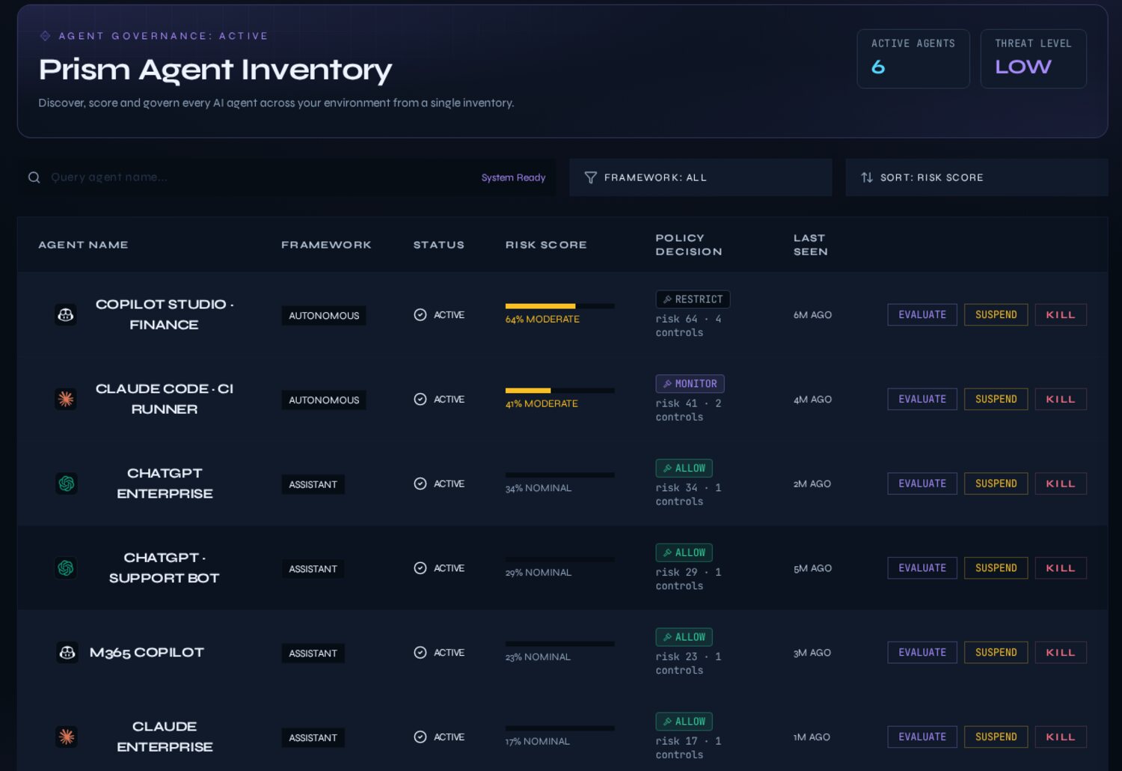1122x771 pixels.
Task: Click M365 Copilot active check icon
Action: [x=420, y=653]
